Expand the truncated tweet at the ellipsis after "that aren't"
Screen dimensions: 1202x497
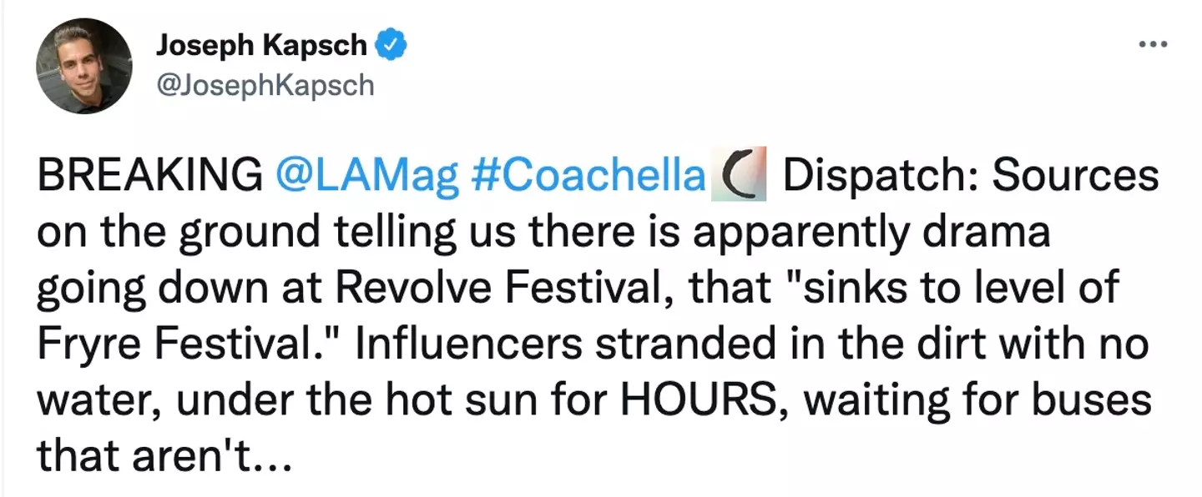click(269, 457)
